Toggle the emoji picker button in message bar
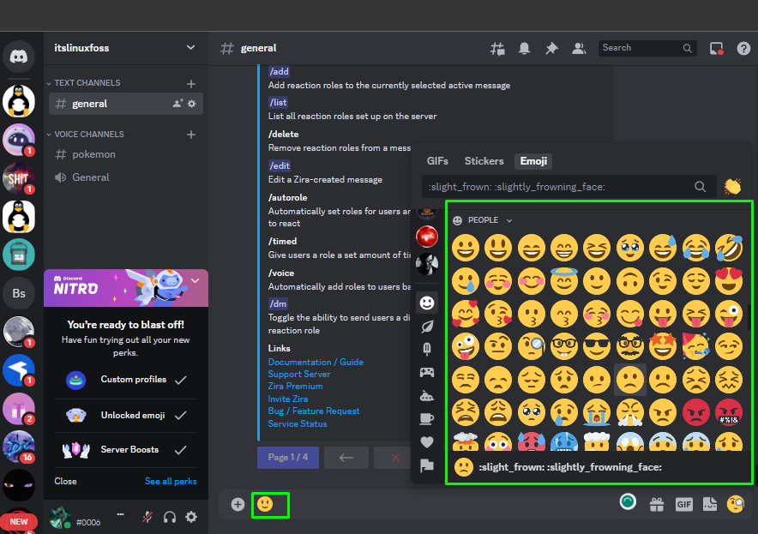 pyautogui.click(x=736, y=505)
